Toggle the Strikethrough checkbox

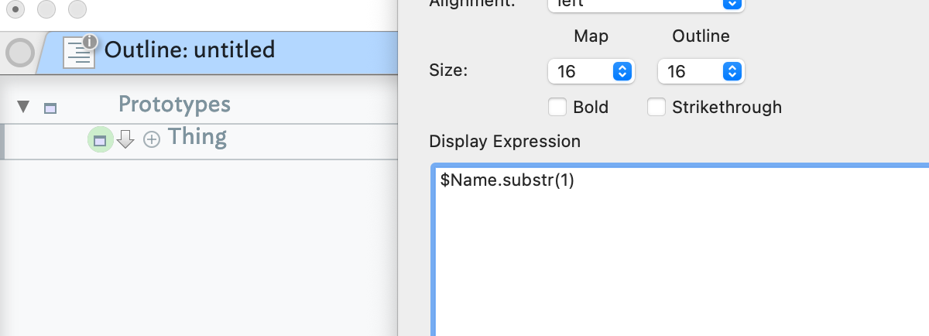(656, 107)
